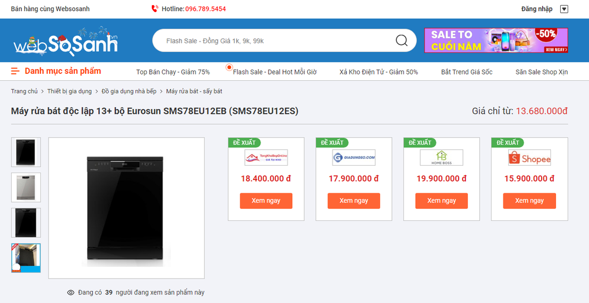Click Bán hàng cùng Websosanh link

[50, 9]
